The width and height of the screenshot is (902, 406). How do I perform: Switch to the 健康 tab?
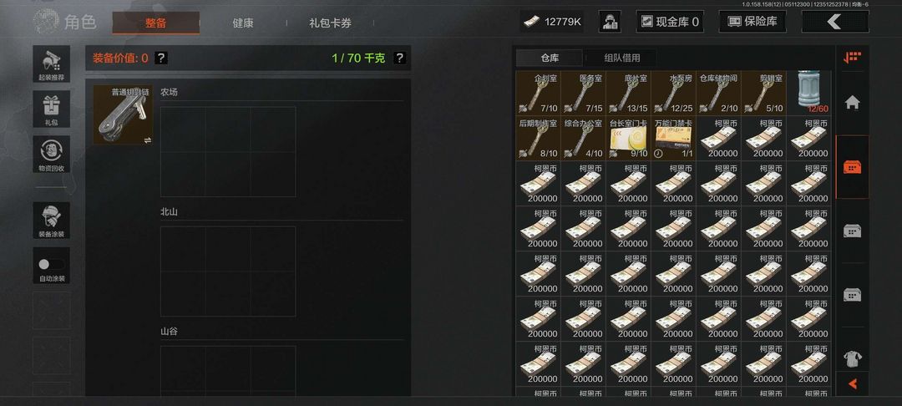point(243,23)
